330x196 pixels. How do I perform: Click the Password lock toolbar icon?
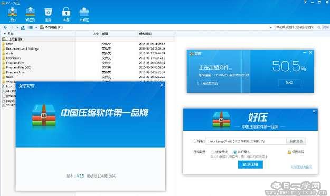click(x=67, y=12)
